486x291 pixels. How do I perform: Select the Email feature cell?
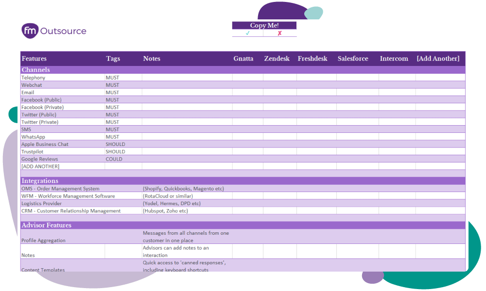pyautogui.click(x=63, y=93)
